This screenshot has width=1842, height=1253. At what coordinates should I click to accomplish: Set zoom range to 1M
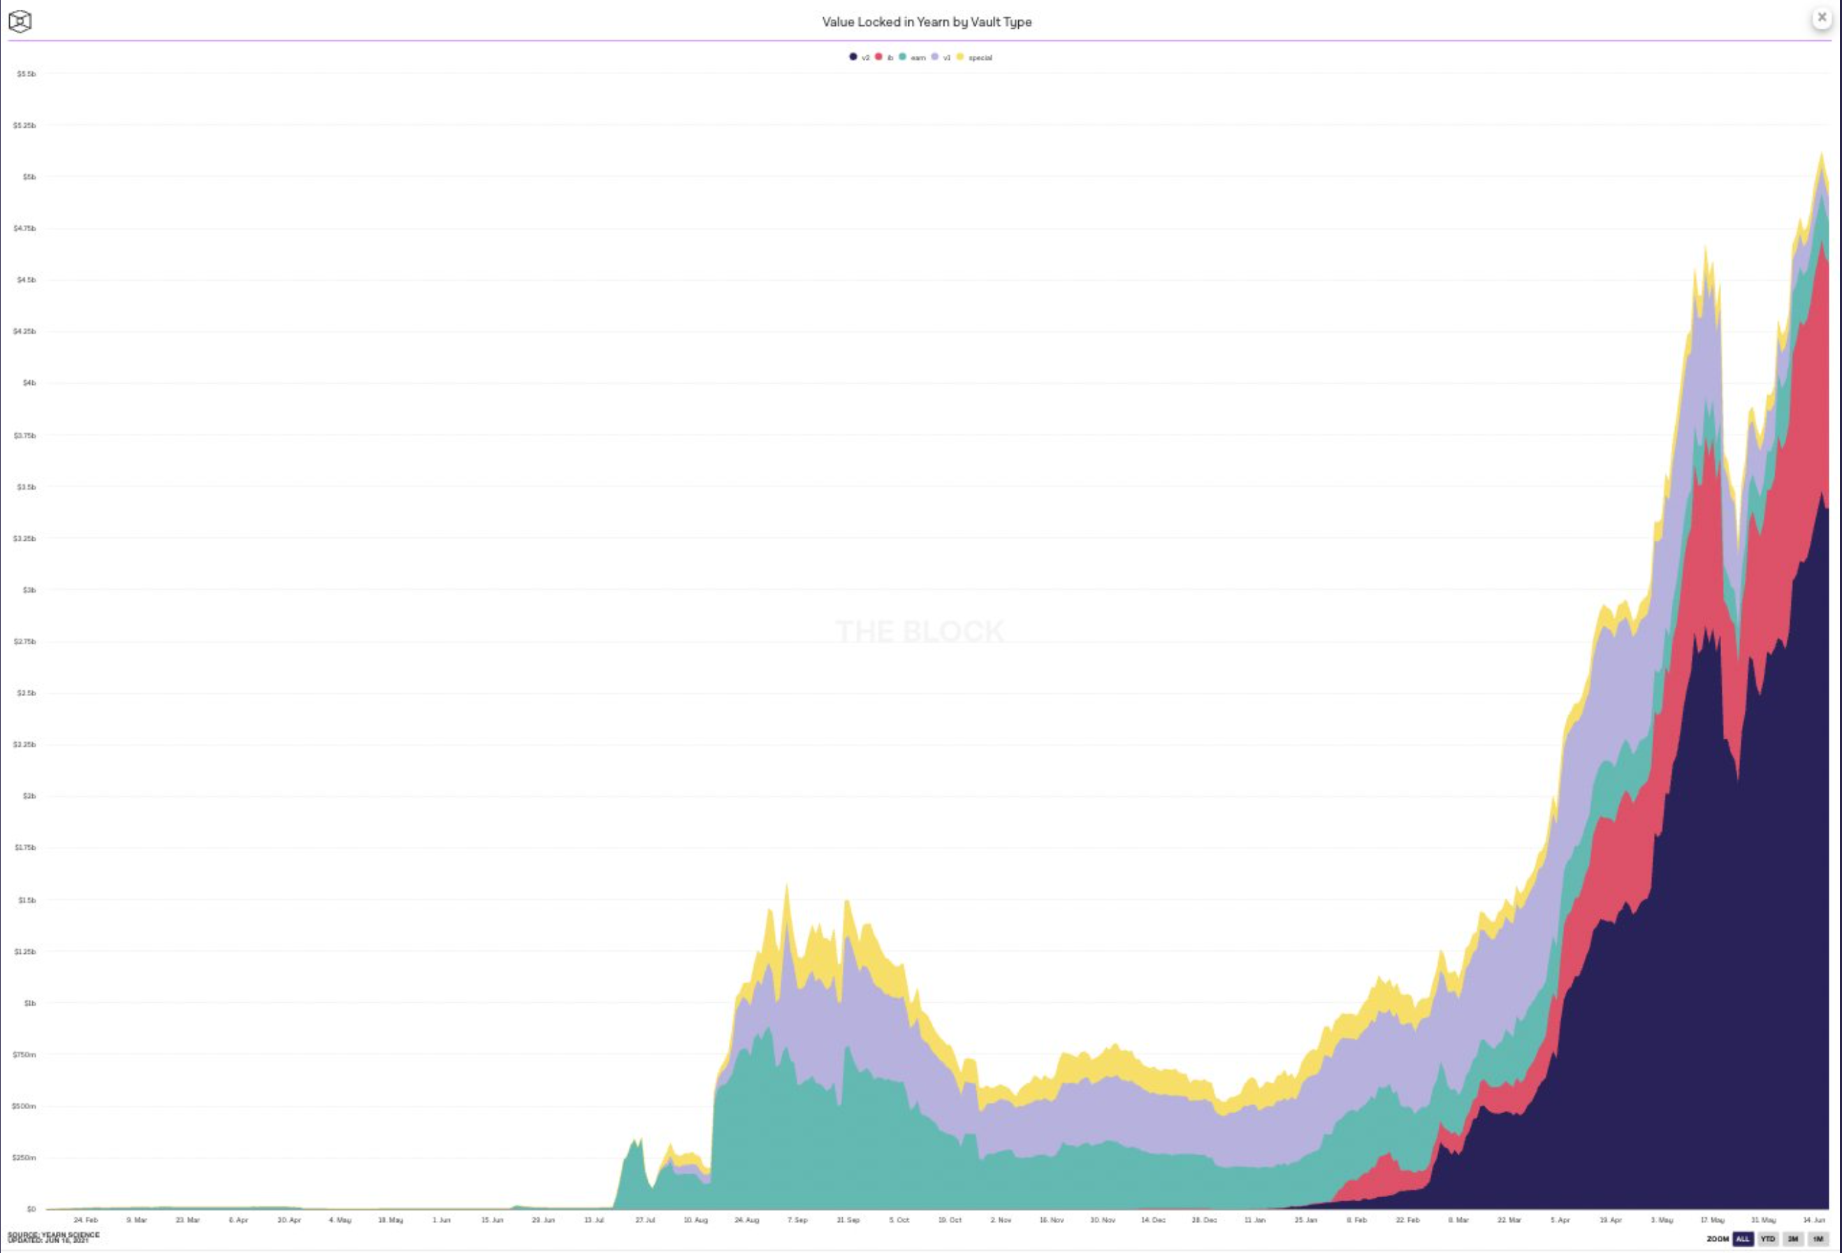point(1818,1239)
